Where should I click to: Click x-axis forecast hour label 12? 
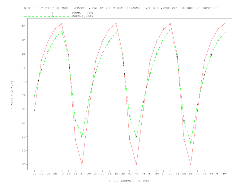click(x=62, y=174)
